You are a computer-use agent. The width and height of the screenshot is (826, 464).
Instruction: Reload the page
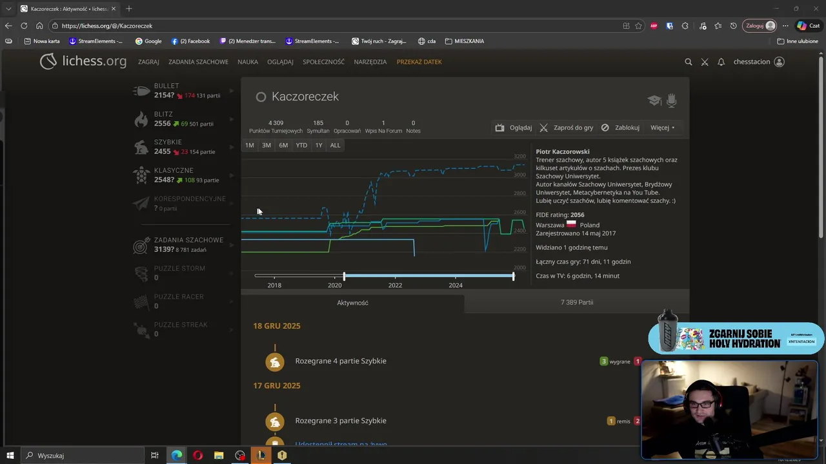click(x=24, y=26)
